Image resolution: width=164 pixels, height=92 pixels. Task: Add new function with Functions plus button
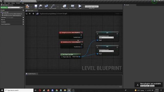click(23, 18)
